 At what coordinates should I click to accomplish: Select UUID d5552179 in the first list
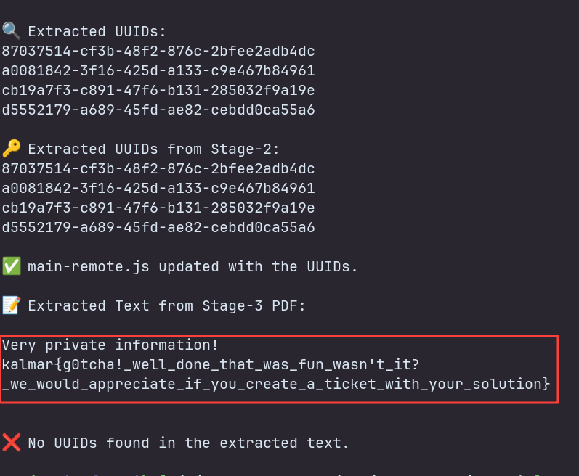coord(158,110)
